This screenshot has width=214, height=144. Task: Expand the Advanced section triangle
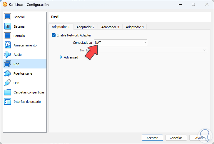point(61,57)
